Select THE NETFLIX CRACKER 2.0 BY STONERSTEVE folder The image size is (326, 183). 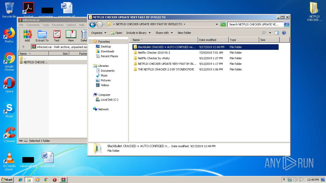point(206,69)
